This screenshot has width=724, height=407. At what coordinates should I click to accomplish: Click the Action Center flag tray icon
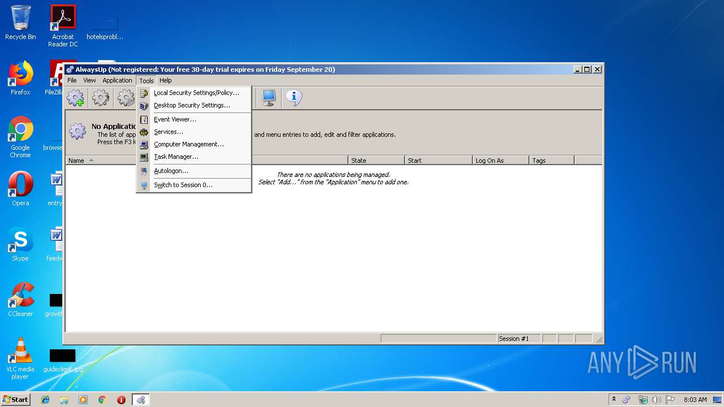670,400
